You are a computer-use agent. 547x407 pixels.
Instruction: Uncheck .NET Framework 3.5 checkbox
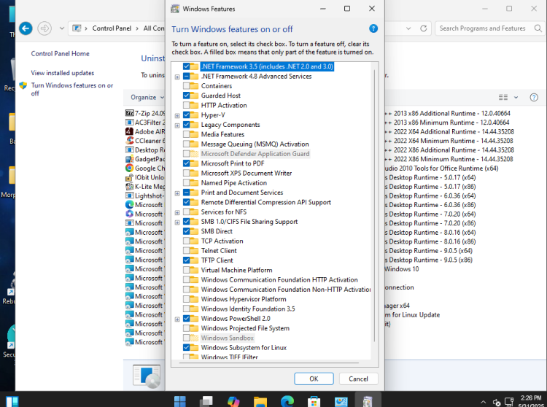coord(186,66)
